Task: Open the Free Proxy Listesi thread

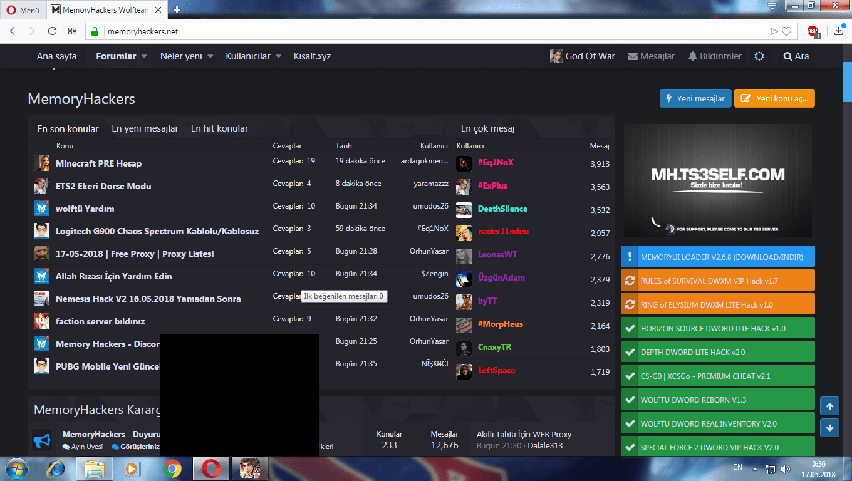Action: coord(135,254)
